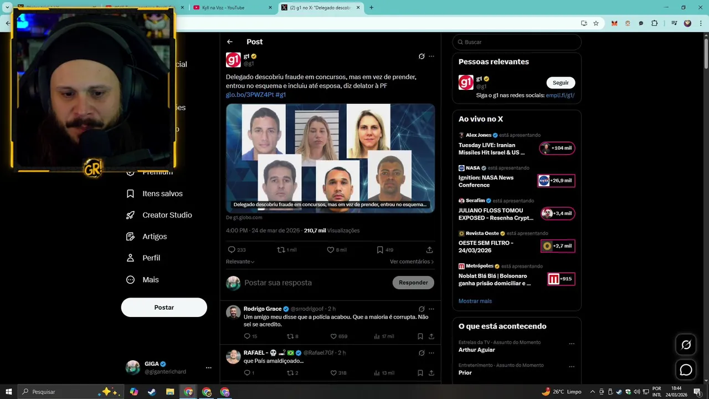Open the Relevante sort dropdown
This screenshot has height=399, width=709.
tap(240, 262)
